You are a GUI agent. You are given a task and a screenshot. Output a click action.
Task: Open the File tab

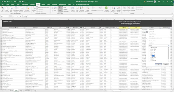(3, 5)
